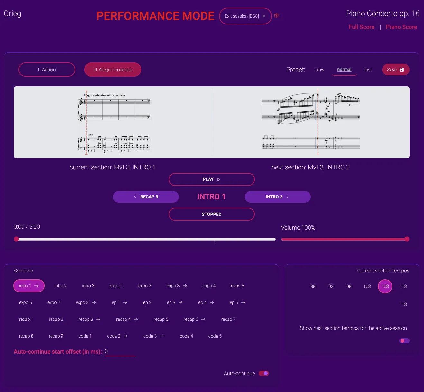
Task: Click the arrow next to recap 4
Action: tap(136, 319)
